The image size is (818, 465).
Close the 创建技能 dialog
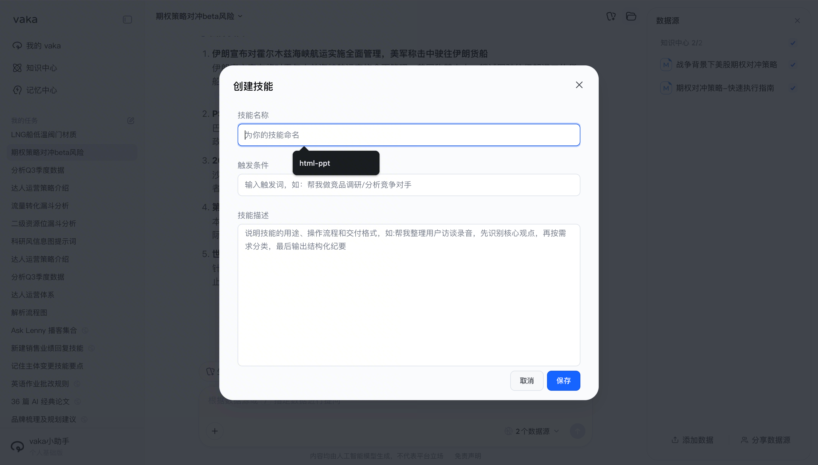coord(579,85)
